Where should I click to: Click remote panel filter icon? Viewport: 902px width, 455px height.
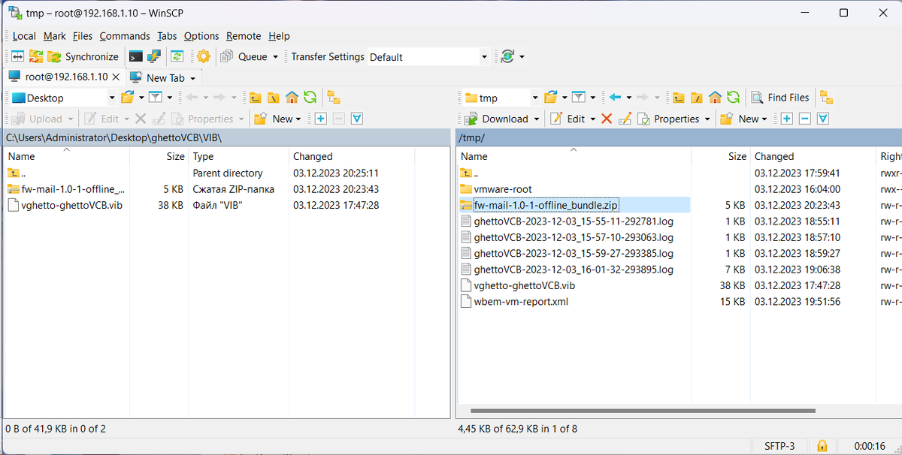click(578, 98)
